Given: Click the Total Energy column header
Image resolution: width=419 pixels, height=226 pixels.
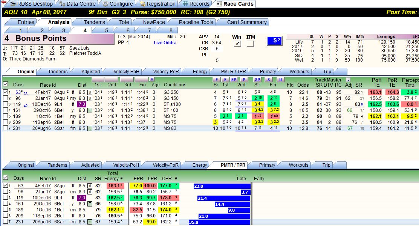Looking at the screenshot, I should [113, 176].
